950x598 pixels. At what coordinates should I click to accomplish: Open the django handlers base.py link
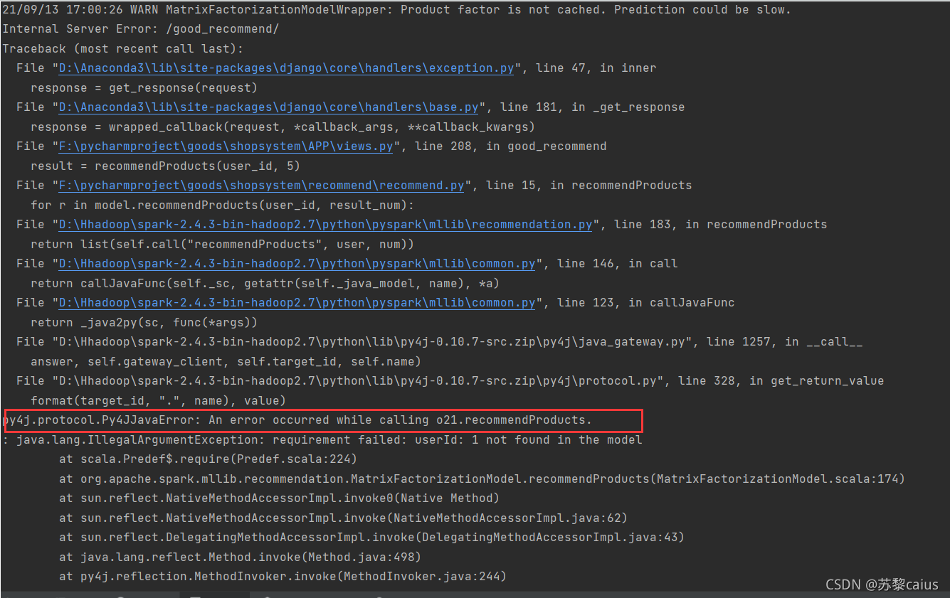[268, 107]
